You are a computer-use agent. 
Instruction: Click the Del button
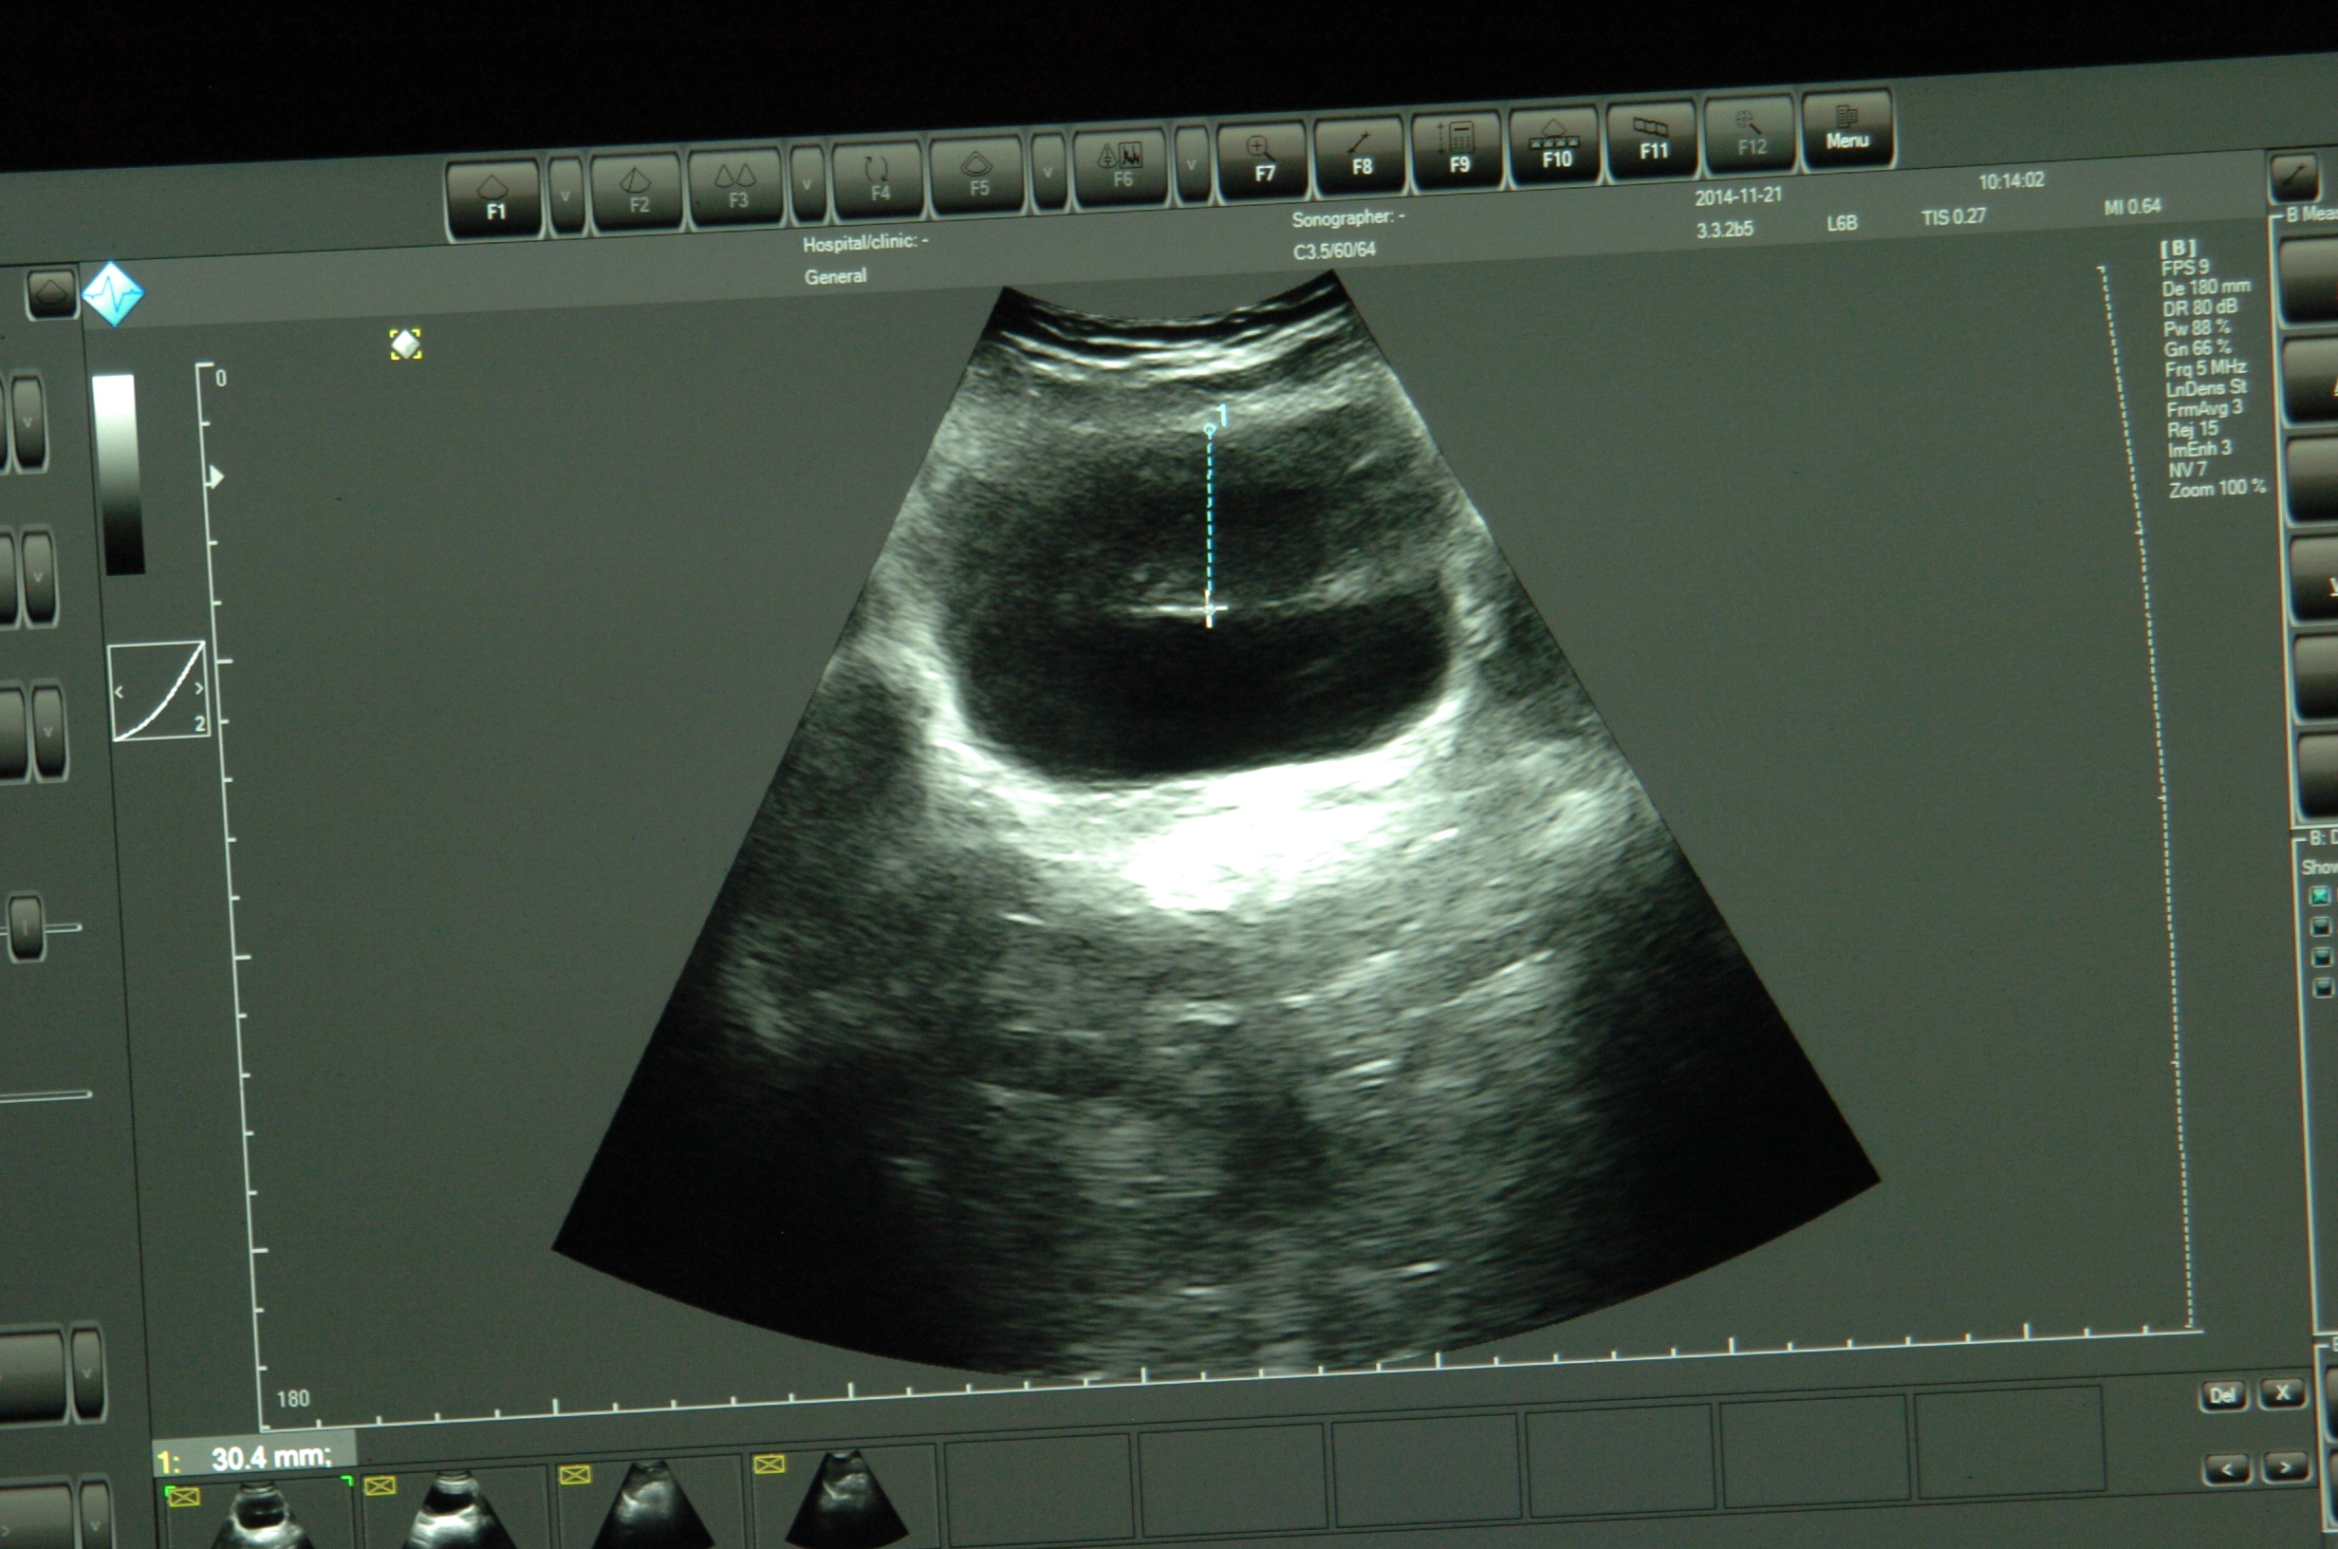click(x=2222, y=1395)
